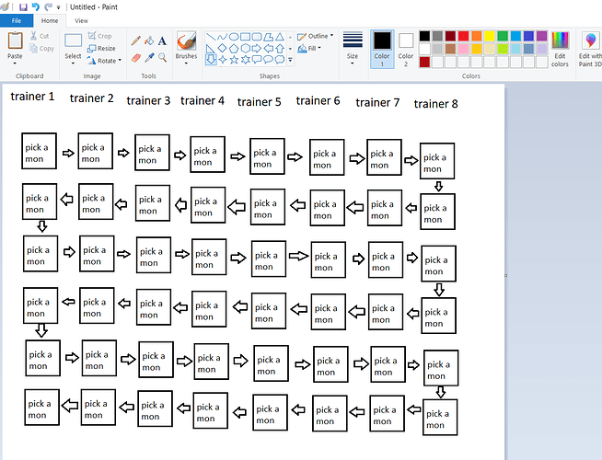Screen dimensions: 602x460
Task: Click the Redo arrow in title bar
Action: 48,7
